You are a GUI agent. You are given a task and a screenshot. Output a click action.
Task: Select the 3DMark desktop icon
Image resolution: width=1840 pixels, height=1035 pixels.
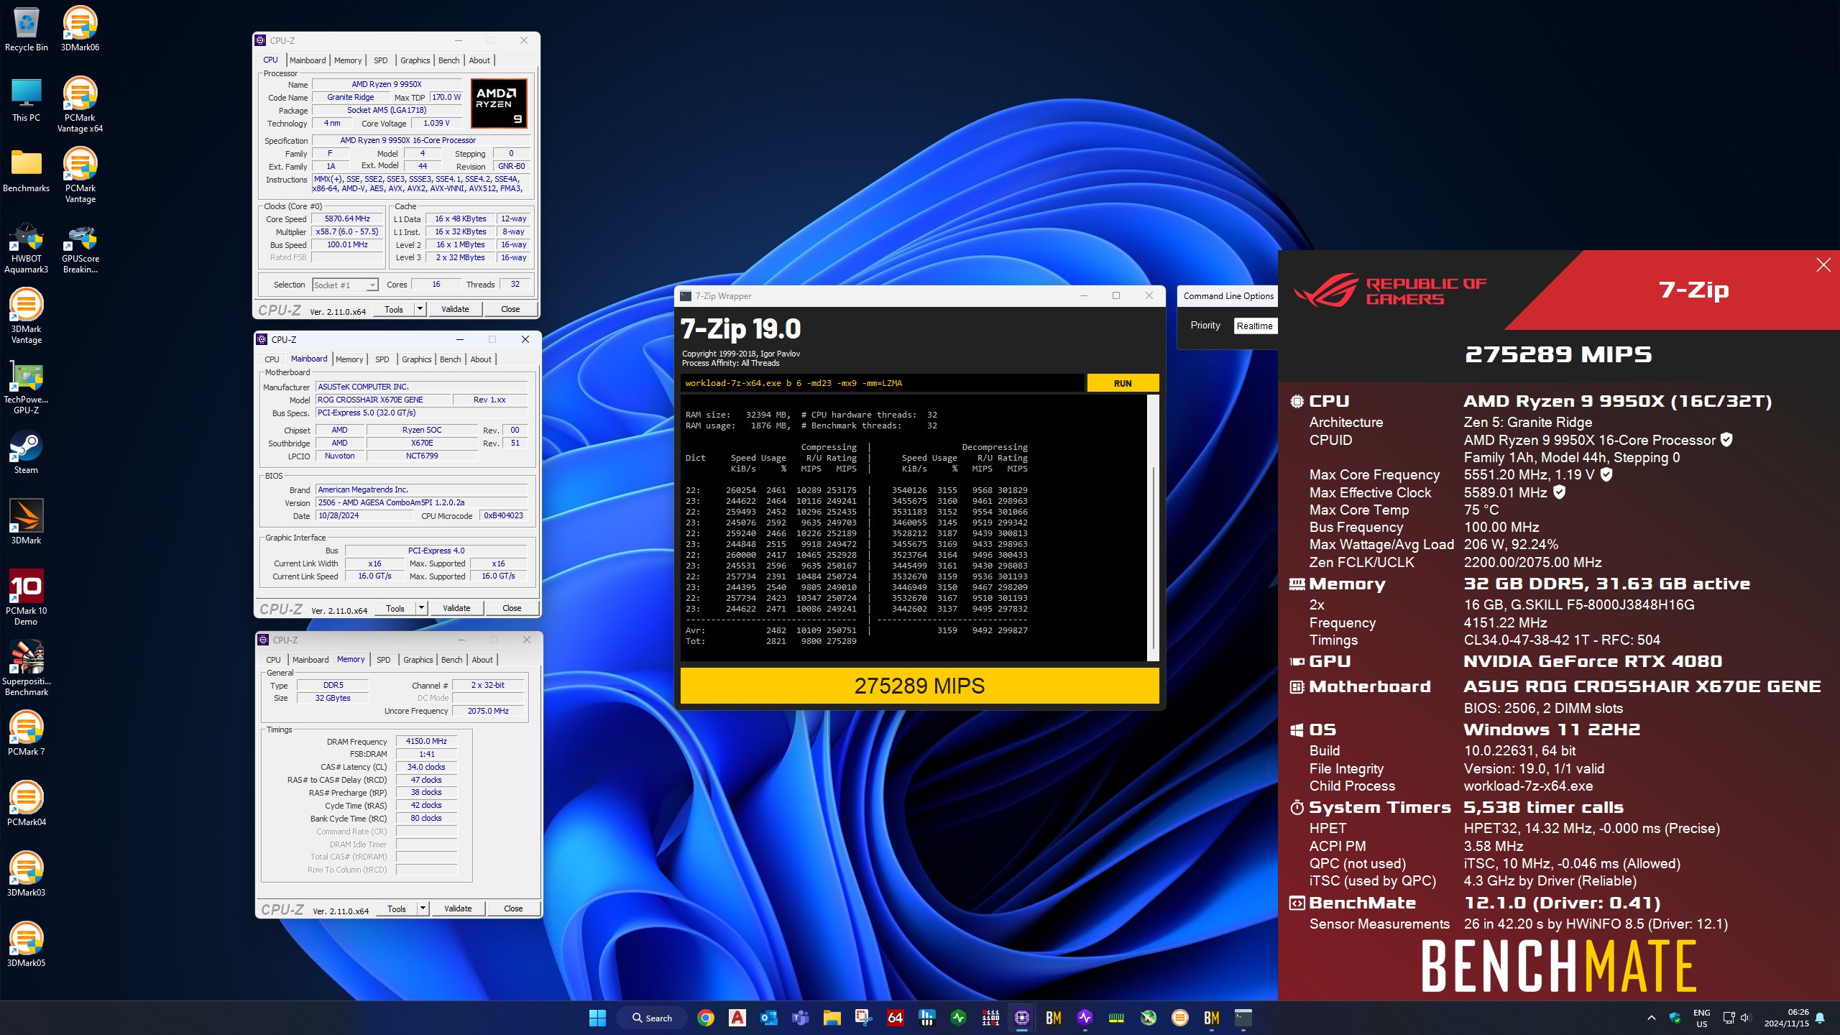point(27,522)
